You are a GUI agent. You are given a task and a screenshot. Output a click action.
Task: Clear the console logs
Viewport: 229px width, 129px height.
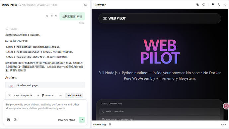(x=223, y=125)
